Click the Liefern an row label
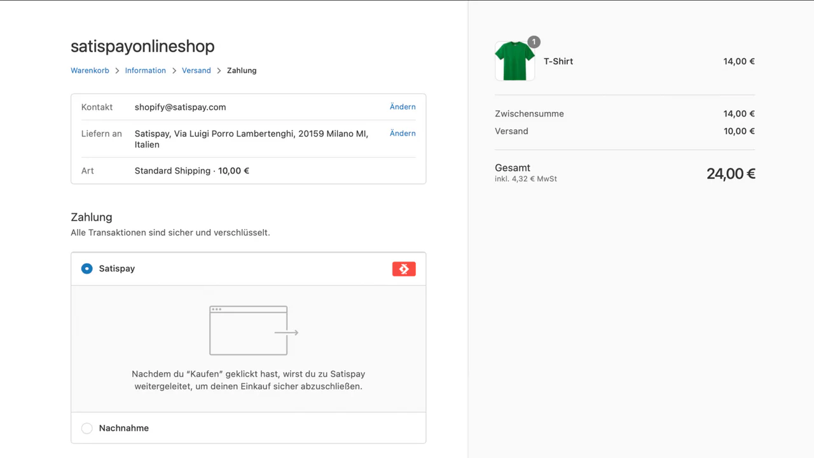814x458 pixels. click(101, 134)
